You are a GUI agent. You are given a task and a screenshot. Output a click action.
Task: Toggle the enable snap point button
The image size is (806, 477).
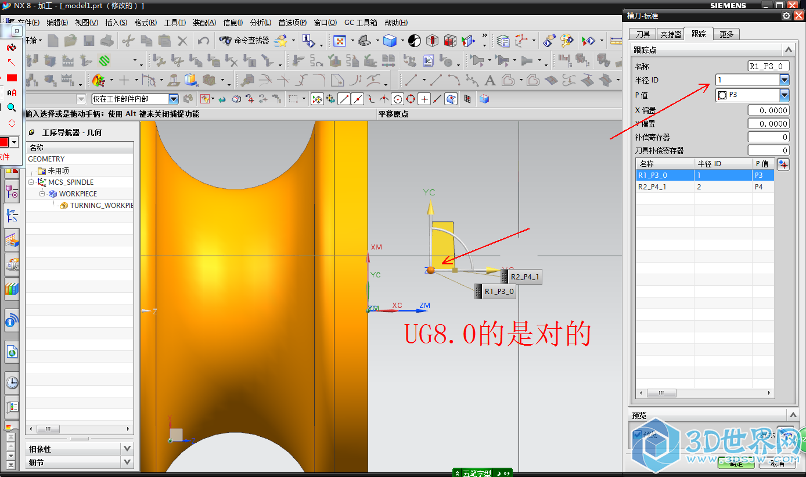[317, 99]
